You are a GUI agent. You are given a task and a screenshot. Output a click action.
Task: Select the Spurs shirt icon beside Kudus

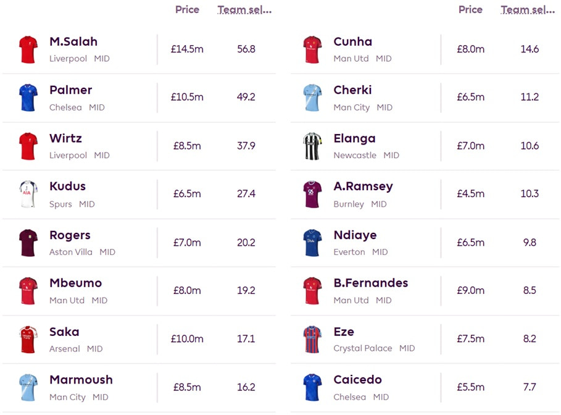pyautogui.click(x=27, y=194)
